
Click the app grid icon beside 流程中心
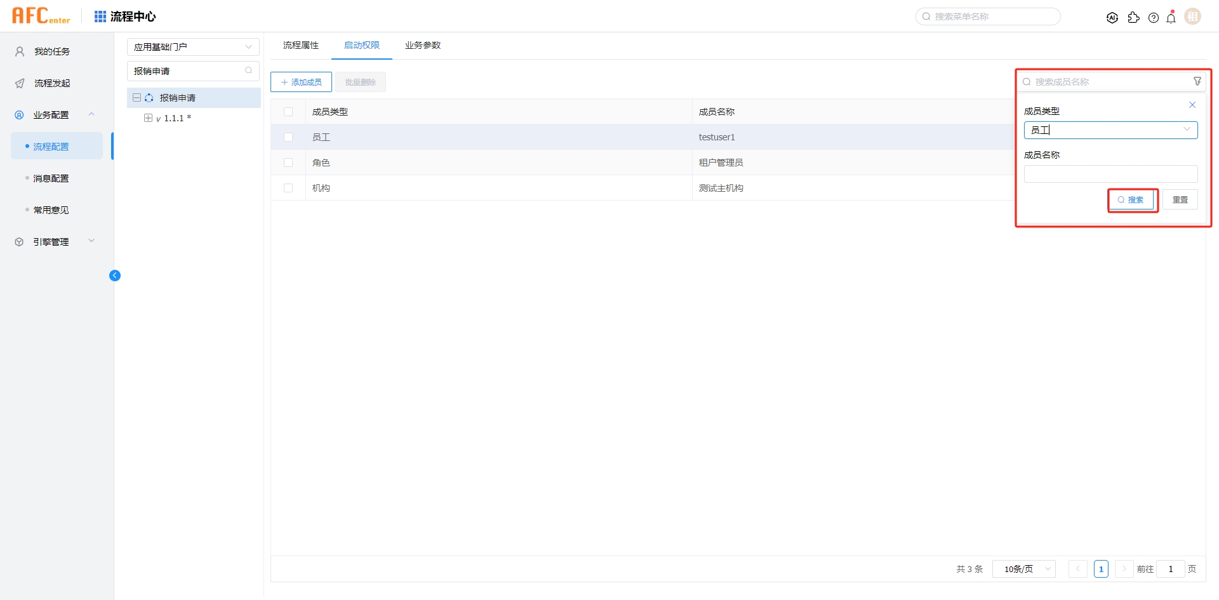pyautogui.click(x=100, y=17)
